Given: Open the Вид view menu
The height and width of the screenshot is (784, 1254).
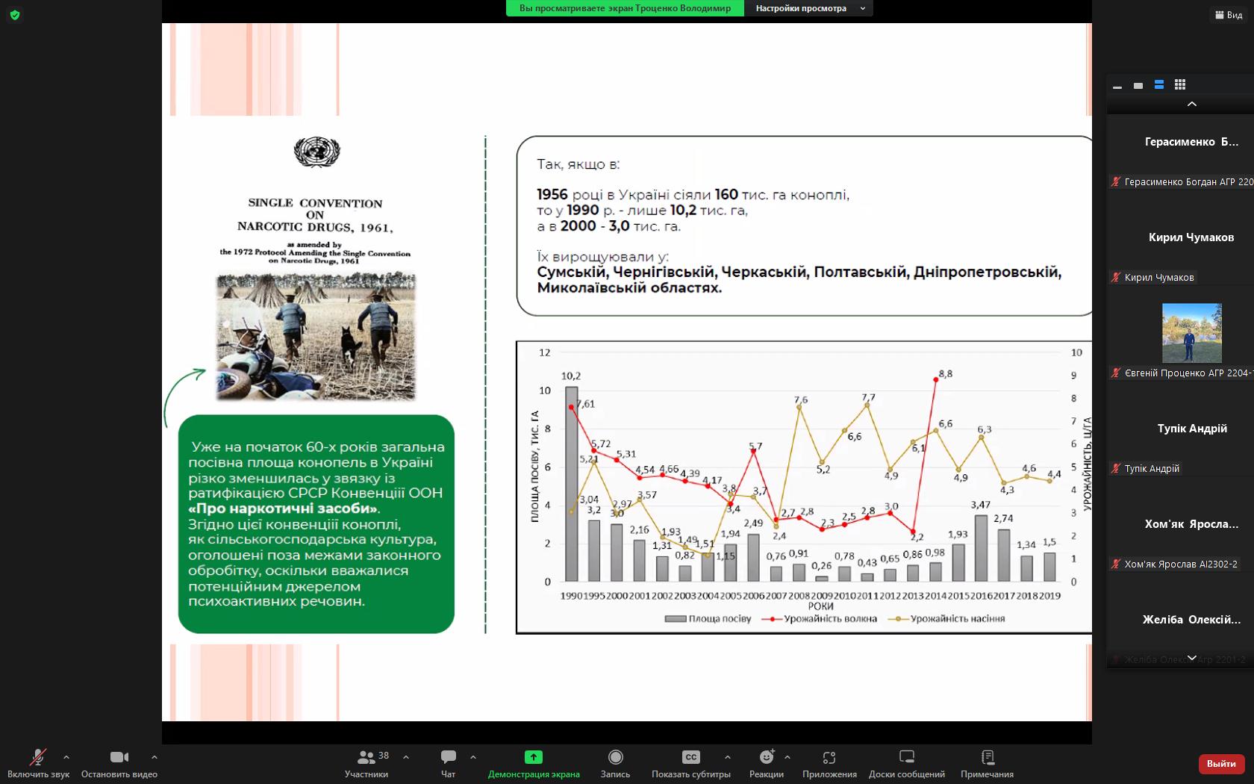Looking at the screenshot, I should point(1229,15).
